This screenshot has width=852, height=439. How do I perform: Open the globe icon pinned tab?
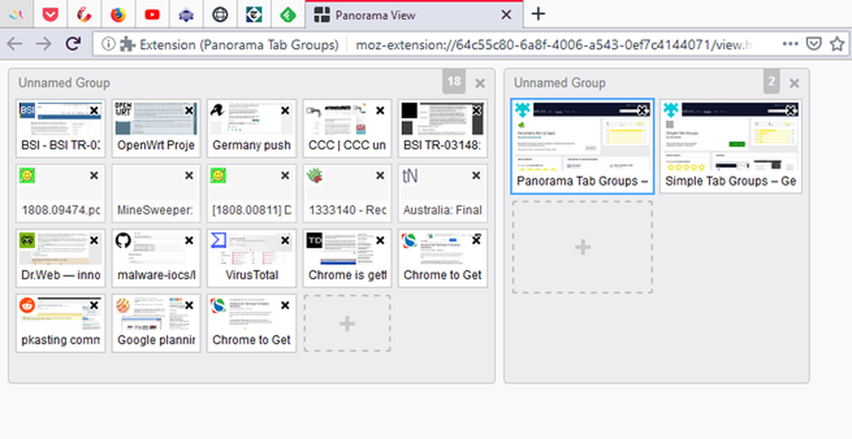tap(220, 14)
